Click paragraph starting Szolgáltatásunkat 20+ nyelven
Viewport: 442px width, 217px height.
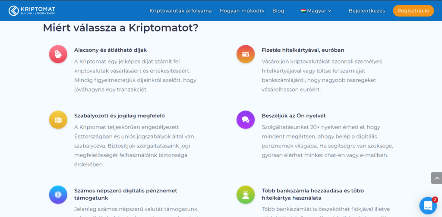[328, 141]
